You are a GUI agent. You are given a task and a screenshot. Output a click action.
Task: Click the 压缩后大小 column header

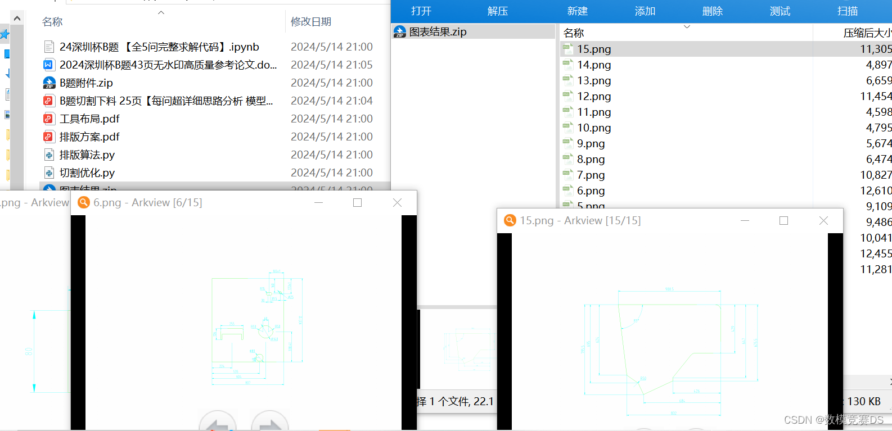867,33
